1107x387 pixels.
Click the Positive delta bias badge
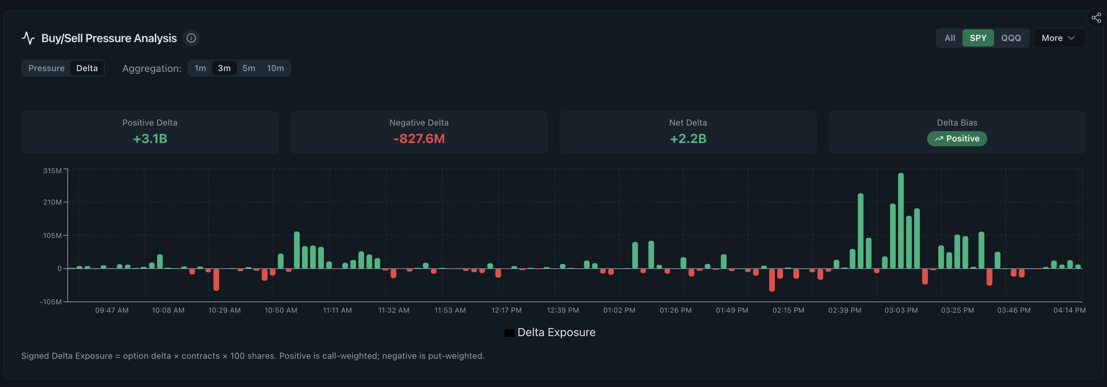pos(957,139)
